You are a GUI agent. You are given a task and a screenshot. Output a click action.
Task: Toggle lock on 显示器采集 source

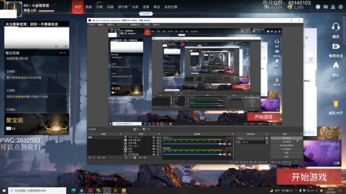[x=157, y=154]
